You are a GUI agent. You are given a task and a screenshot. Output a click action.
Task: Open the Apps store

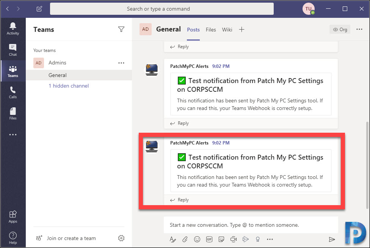pyautogui.click(x=13, y=217)
